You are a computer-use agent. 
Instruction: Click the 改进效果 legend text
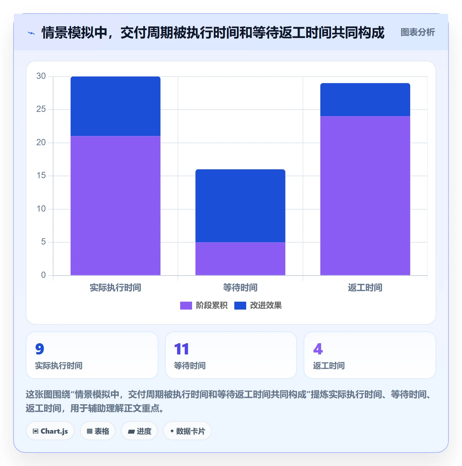coord(266,306)
